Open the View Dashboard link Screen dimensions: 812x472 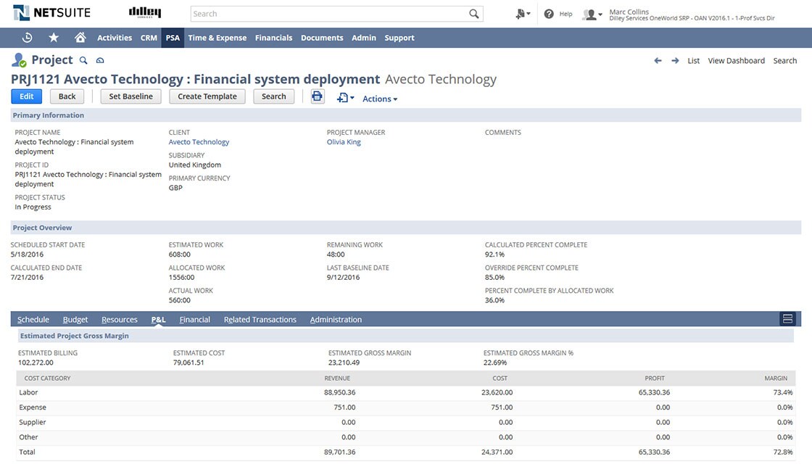736,61
